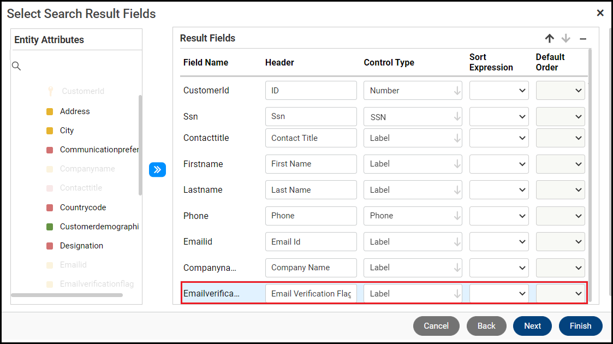Image resolution: width=613 pixels, height=344 pixels.
Task: Click the red Designation attribute icon
Action: pyautogui.click(x=50, y=246)
